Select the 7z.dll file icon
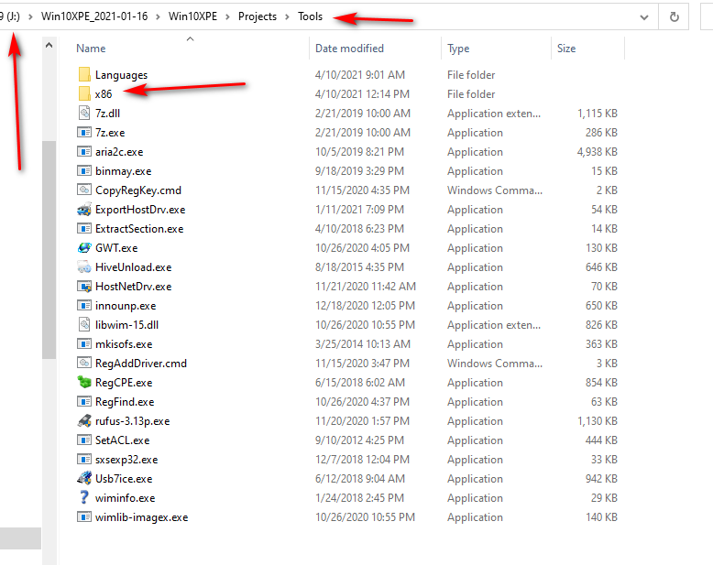 [x=84, y=113]
